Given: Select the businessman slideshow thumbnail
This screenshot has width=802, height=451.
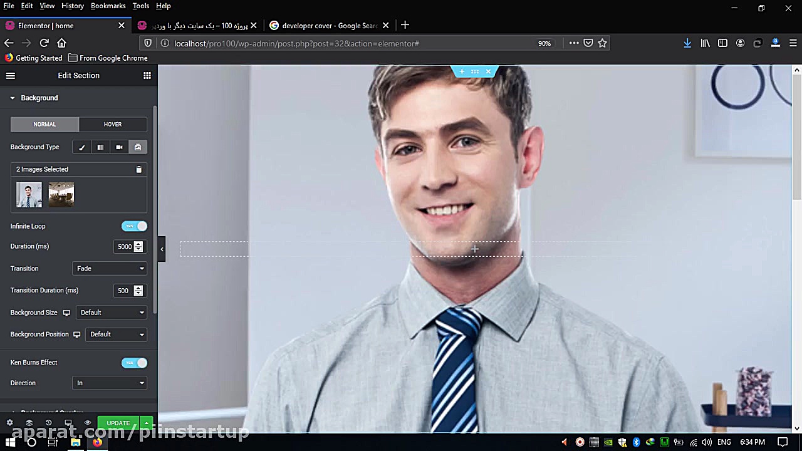Looking at the screenshot, I should coord(29,195).
